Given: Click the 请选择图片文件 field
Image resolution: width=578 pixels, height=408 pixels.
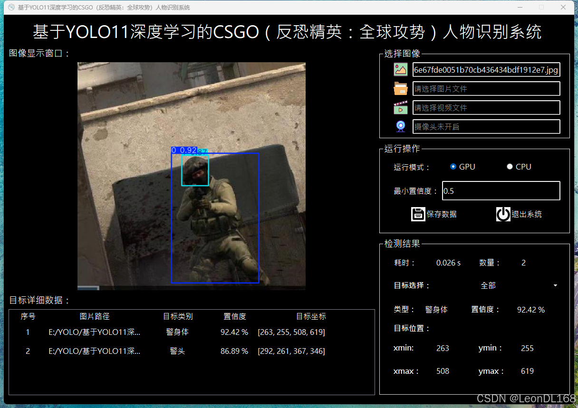Looking at the screenshot, I should (x=486, y=89).
